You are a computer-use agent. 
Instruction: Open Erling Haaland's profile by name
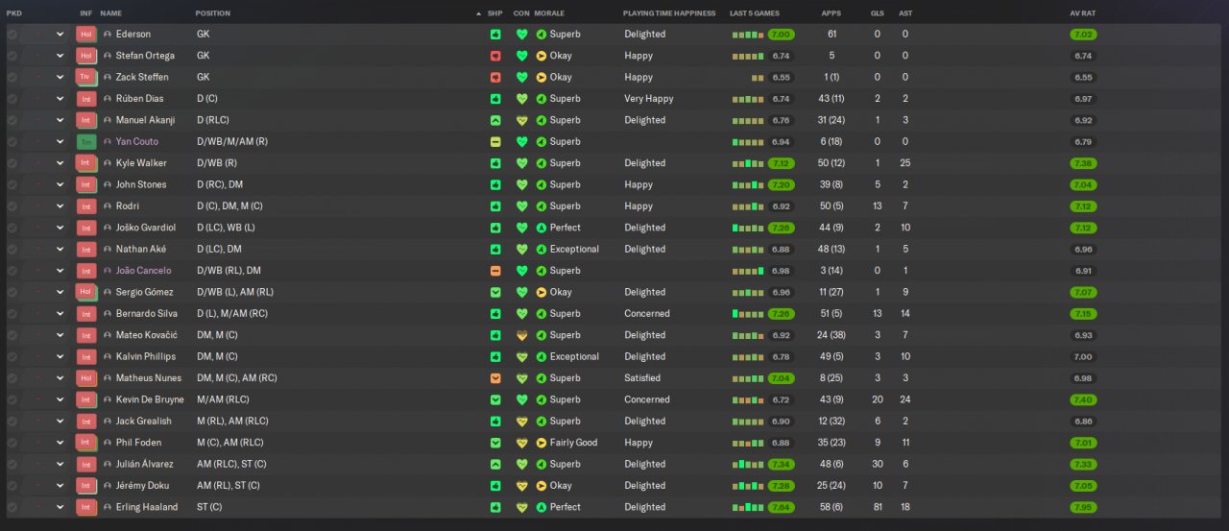(147, 507)
